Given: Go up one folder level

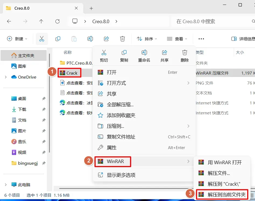Looking at the screenshot, I should 41,21.
